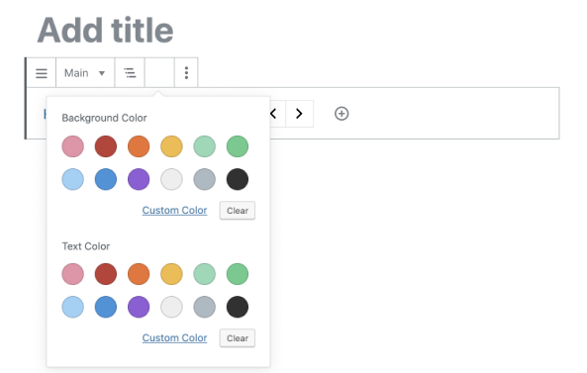
Task: Add a new menu item with plus icon
Action: coord(342,114)
